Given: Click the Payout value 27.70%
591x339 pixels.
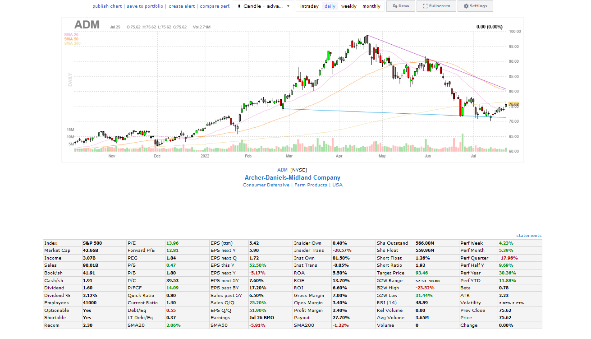Looking at the screenshot, I should tap(341, 318).
